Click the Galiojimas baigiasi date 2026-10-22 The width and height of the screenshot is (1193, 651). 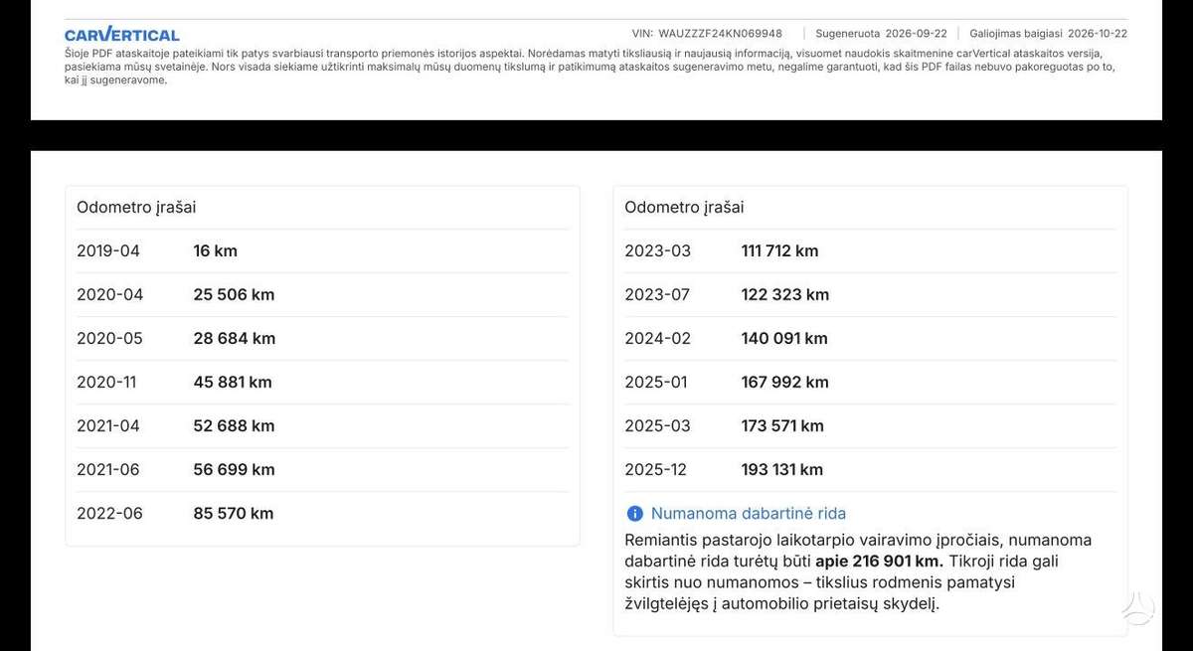(x=1098, y=33)
